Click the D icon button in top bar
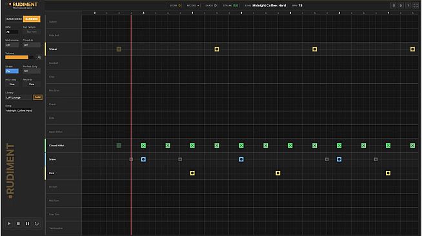This screenshot has height=236, width=422. point(401,5)
